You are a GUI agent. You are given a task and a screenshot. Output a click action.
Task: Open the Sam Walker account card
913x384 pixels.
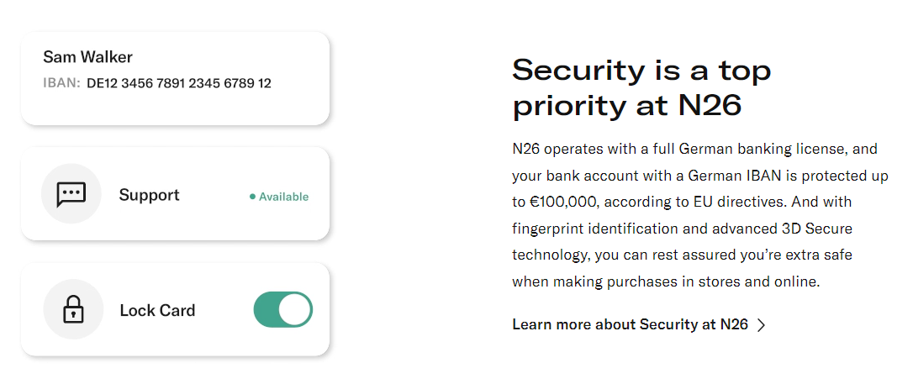coord(175,78)
